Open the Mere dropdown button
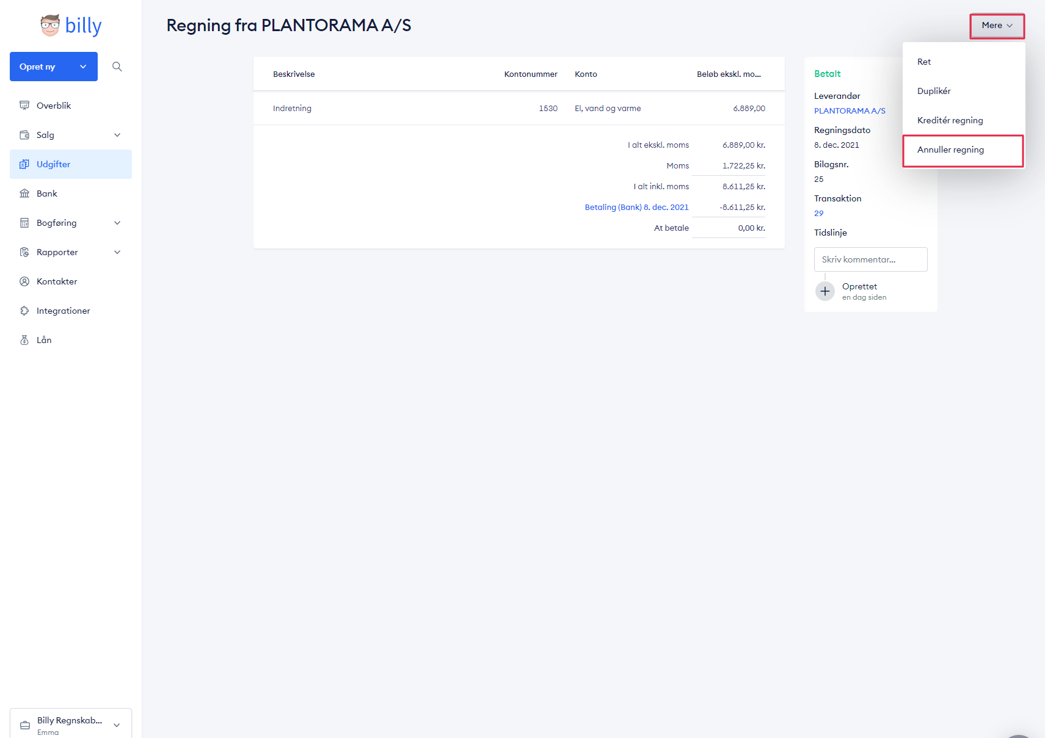Screen dimensions: 1045x738 (997, 26)
